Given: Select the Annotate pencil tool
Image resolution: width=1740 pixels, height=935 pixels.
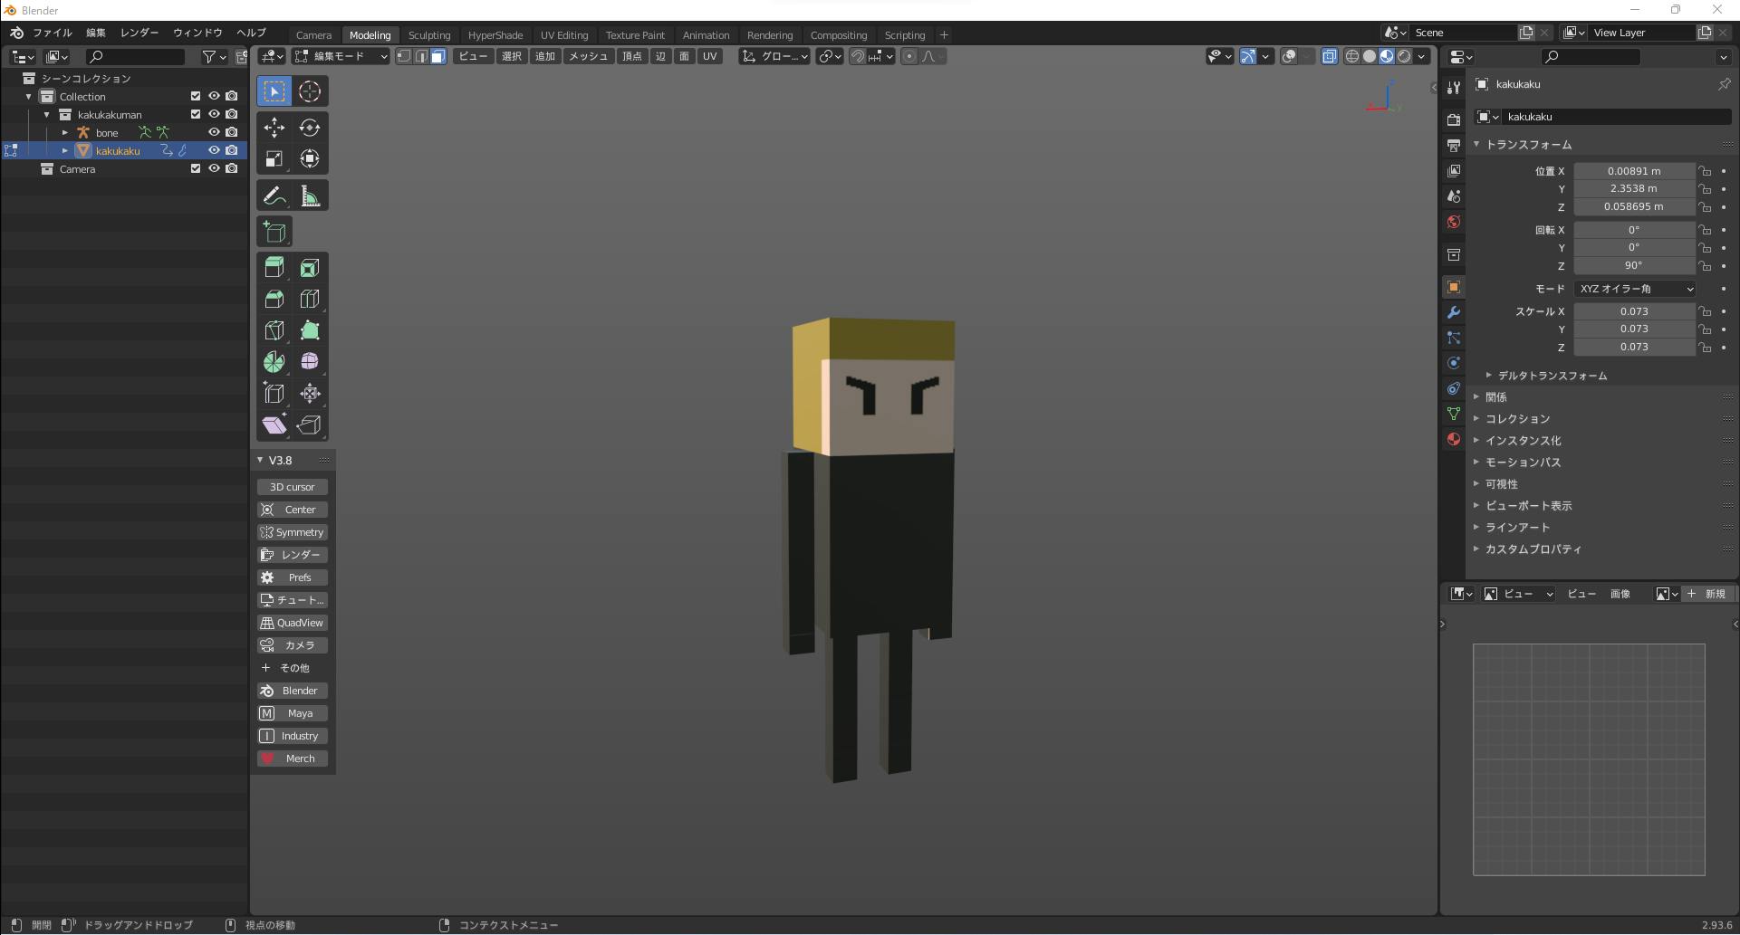Looking at the screenshot, I should click(274, 196).
